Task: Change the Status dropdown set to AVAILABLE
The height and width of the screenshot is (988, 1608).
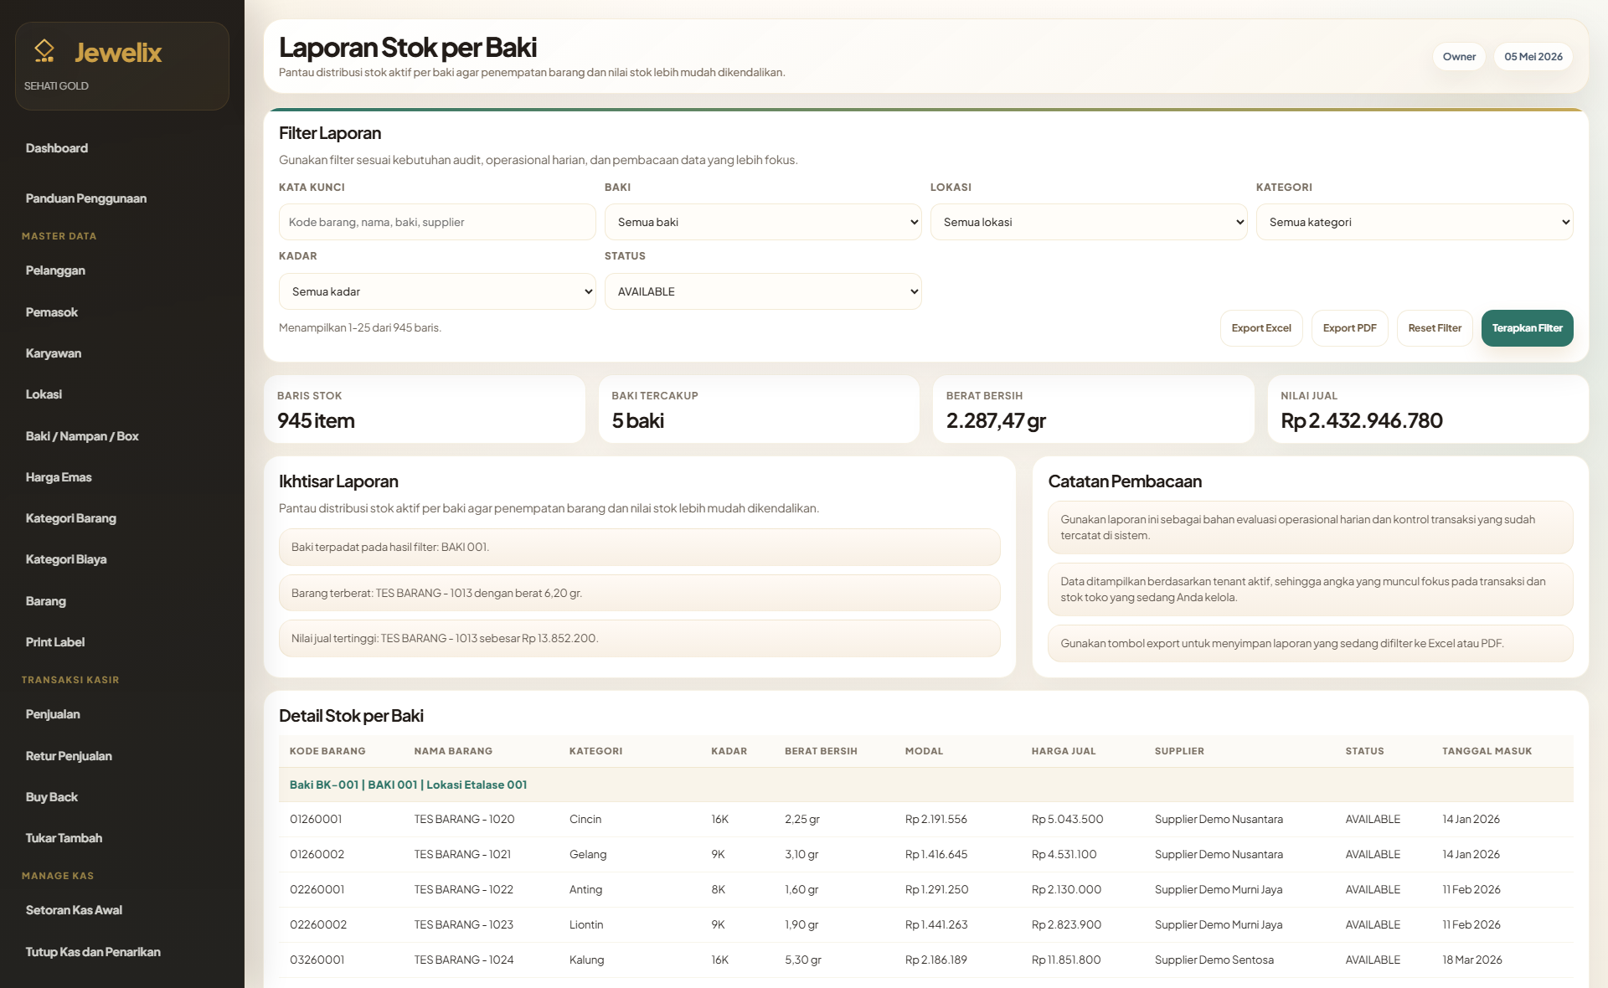Action: [x=763, y=291]
